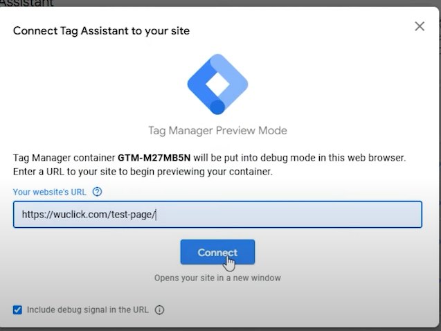Close the Connect Tag Assistant dialog
This screenshot has width=441, height=331.
(x=420, y=26)
